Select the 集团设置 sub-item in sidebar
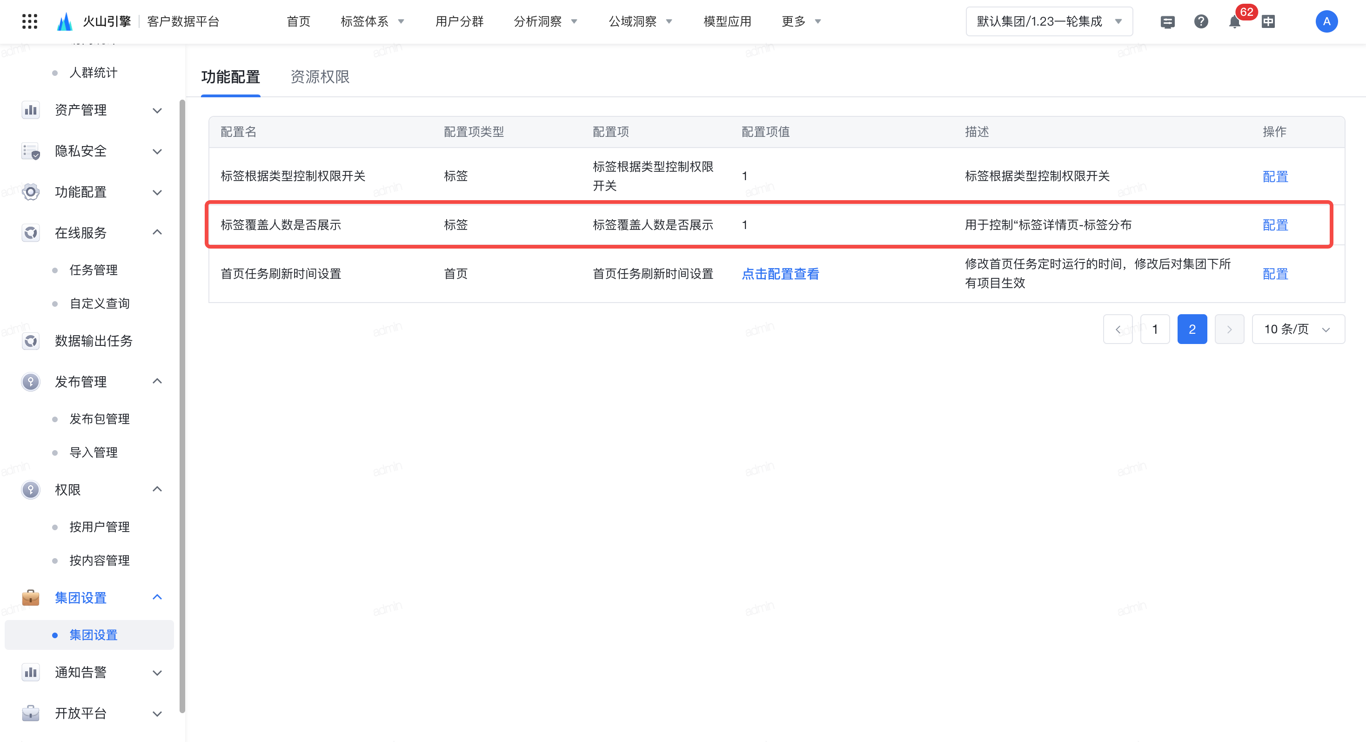This screenshot has height=742, width=1366. pos(89,634)
